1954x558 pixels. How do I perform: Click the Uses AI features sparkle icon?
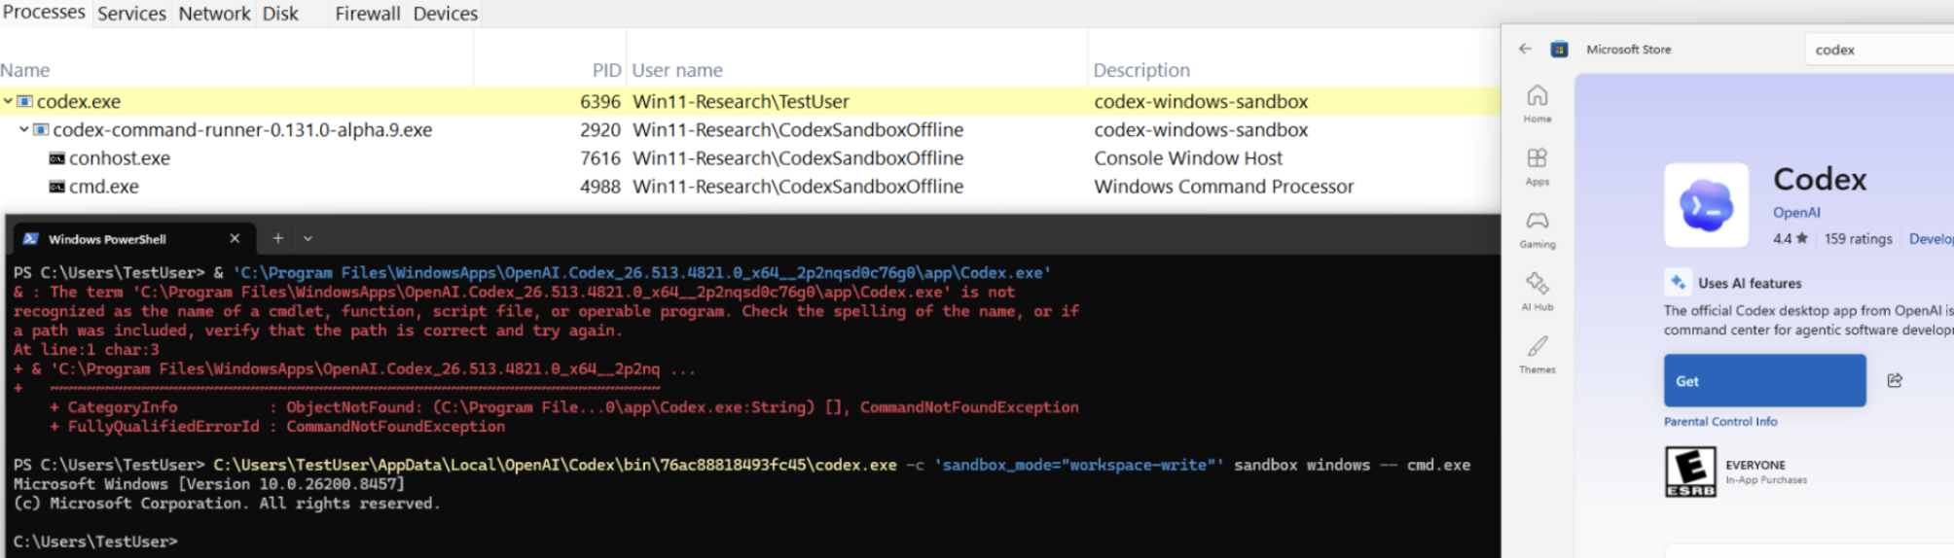tap(1677, 282)
